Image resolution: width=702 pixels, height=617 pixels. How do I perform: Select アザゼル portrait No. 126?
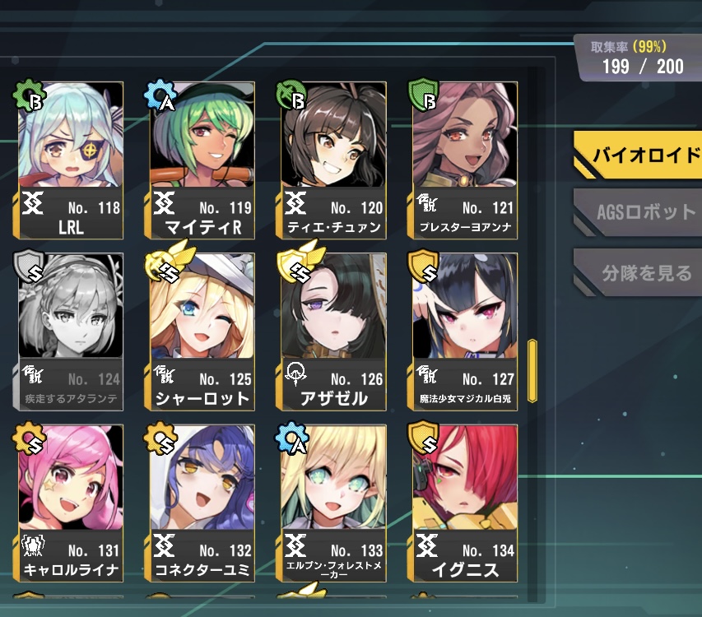(x=333, y=332)
